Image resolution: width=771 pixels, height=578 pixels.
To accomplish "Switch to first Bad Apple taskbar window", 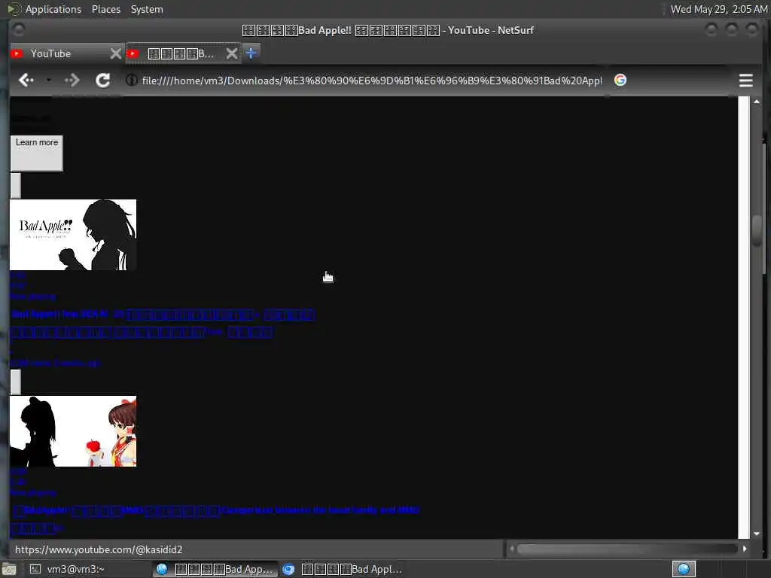I will click(x=215, y=569).
